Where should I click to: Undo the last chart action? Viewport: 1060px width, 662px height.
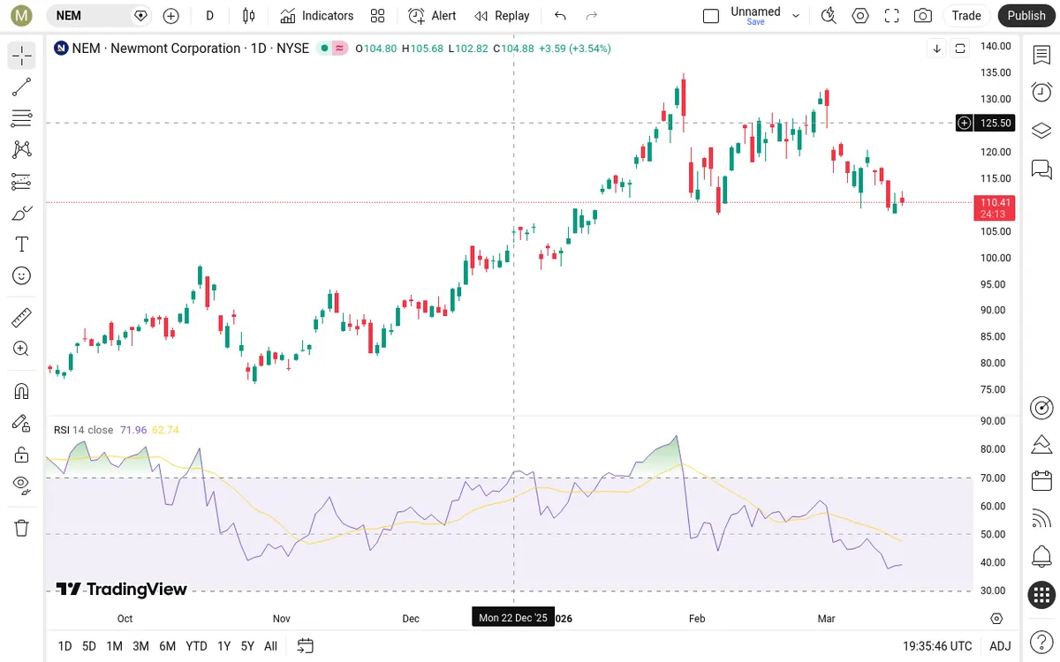pyautogui.click(x=560, y=16)
